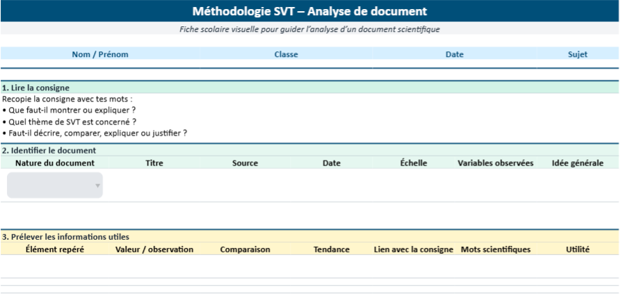Click the empty cell below Nom / Prénom

[x=100, y=64]
